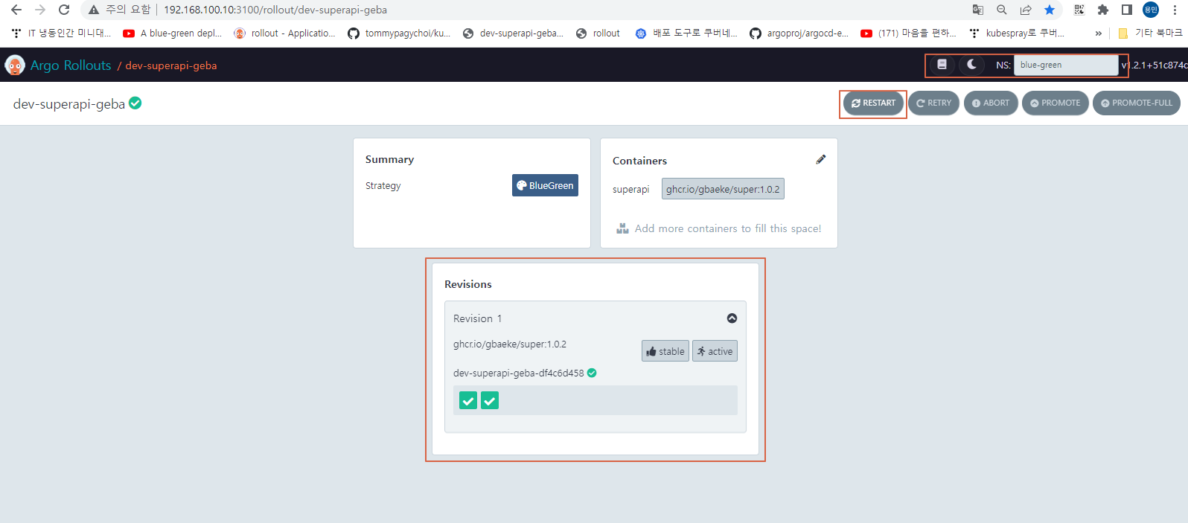Open the browser profile avatar

click(1151, 10)
